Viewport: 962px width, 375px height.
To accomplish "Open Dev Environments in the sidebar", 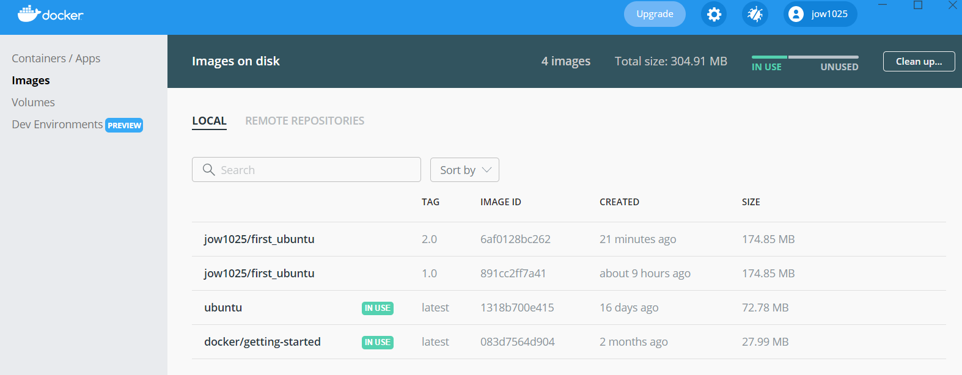I will 57,125.
